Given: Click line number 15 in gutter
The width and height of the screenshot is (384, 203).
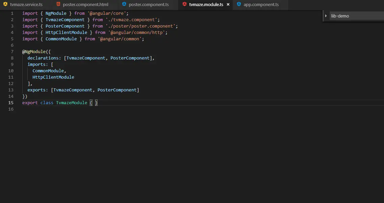Looking at the screenshot, I should coord(11,103).
